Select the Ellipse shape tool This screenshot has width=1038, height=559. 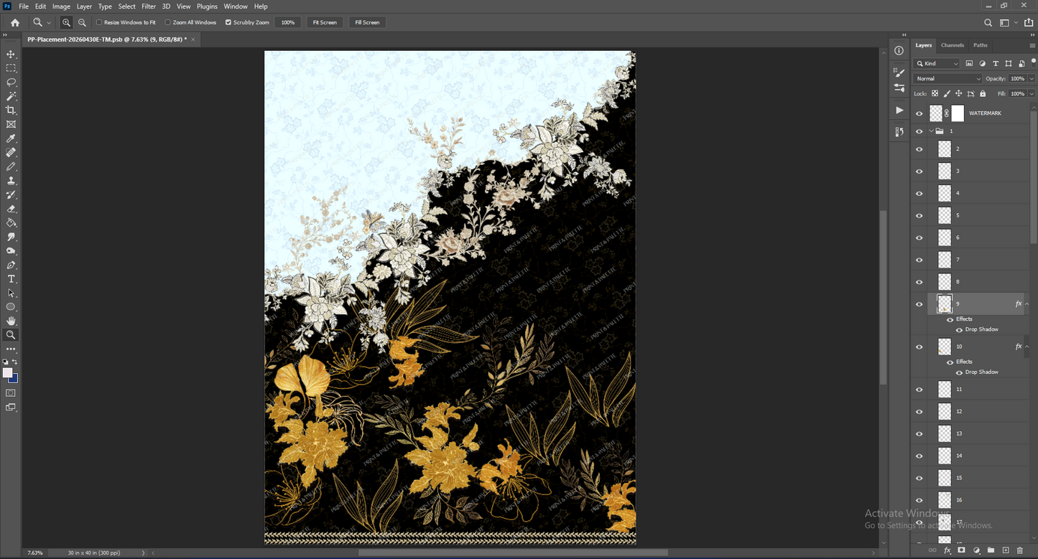point(11,307)
